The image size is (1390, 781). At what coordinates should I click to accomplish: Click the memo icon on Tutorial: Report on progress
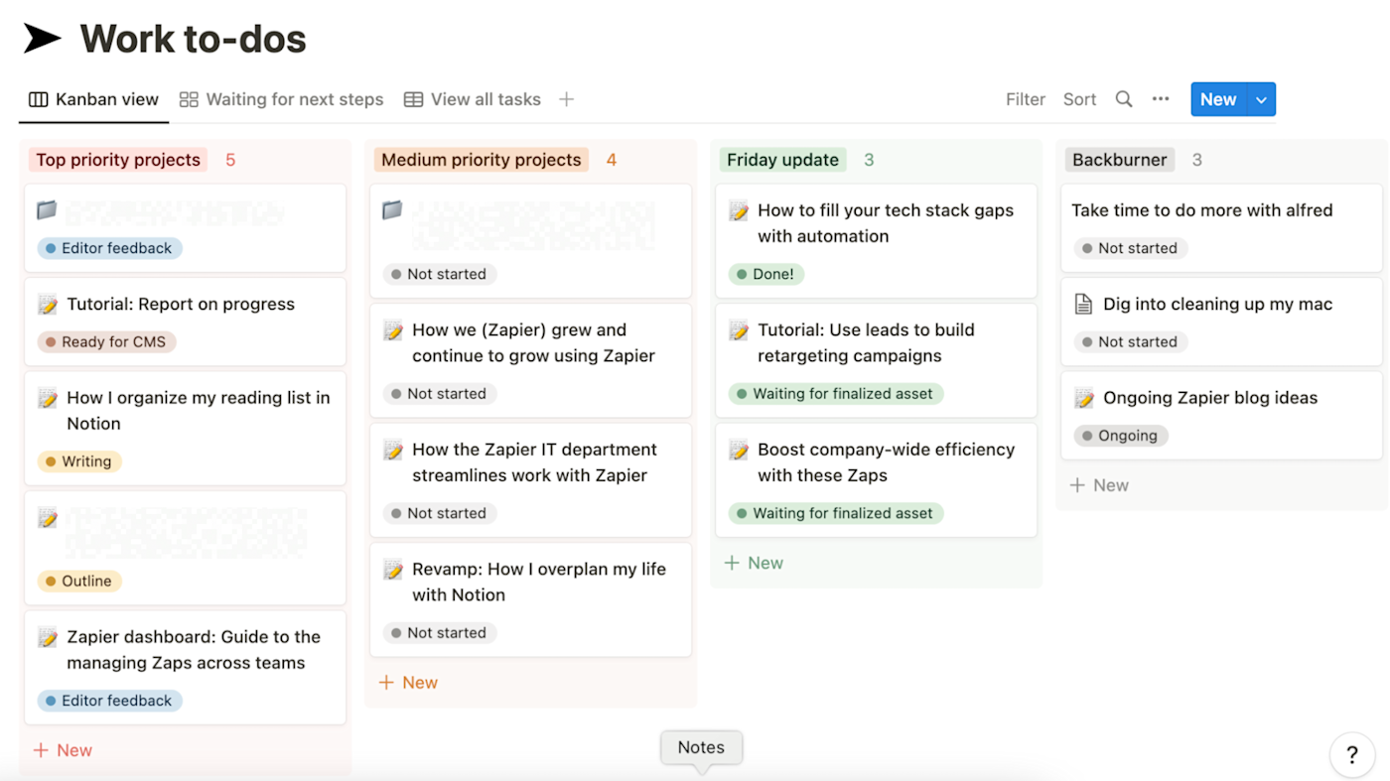pos(48,305)
